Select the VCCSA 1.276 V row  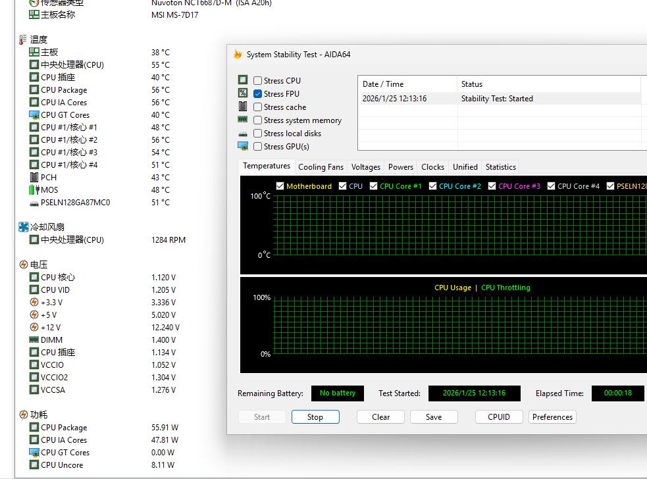point(103,390)
